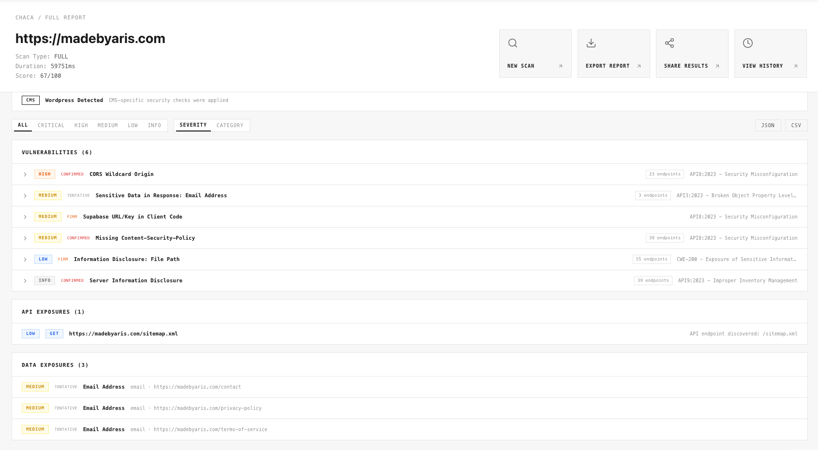Click the CMS badge next to Wordpress Detected
The width and height of the screenshot is (818, 450).
click(30, 100)
